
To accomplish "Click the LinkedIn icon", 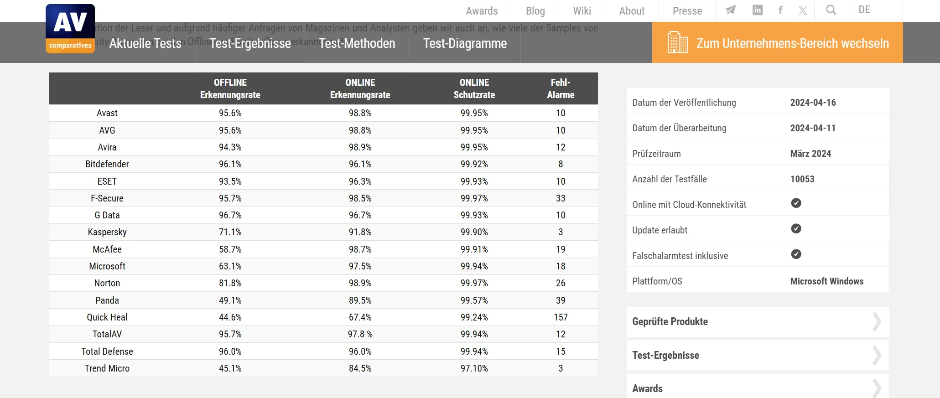I will click(x=758, y=9).
